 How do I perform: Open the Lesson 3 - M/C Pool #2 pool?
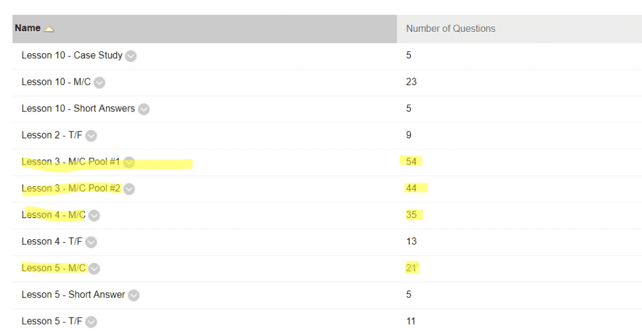click(71, 188)
